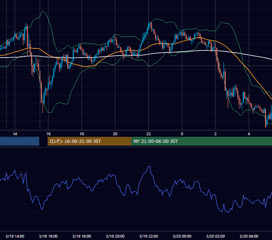Click the 3/19 18:00 time label
Viewport: 272px width, 240px height.
(82, 236)
